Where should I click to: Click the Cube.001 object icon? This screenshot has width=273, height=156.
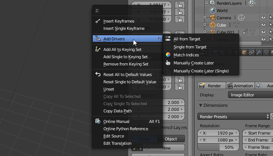click(213, 32)
